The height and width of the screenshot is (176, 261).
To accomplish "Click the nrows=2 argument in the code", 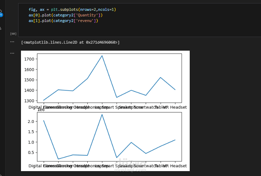I will click(x=89, y=10).
